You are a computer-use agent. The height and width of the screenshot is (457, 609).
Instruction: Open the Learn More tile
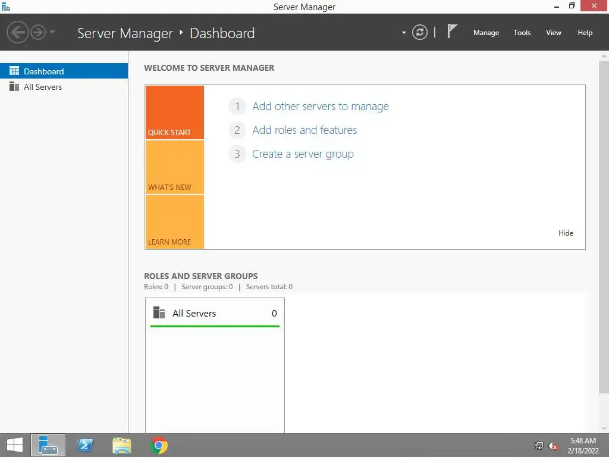click(x=175, y=222)
